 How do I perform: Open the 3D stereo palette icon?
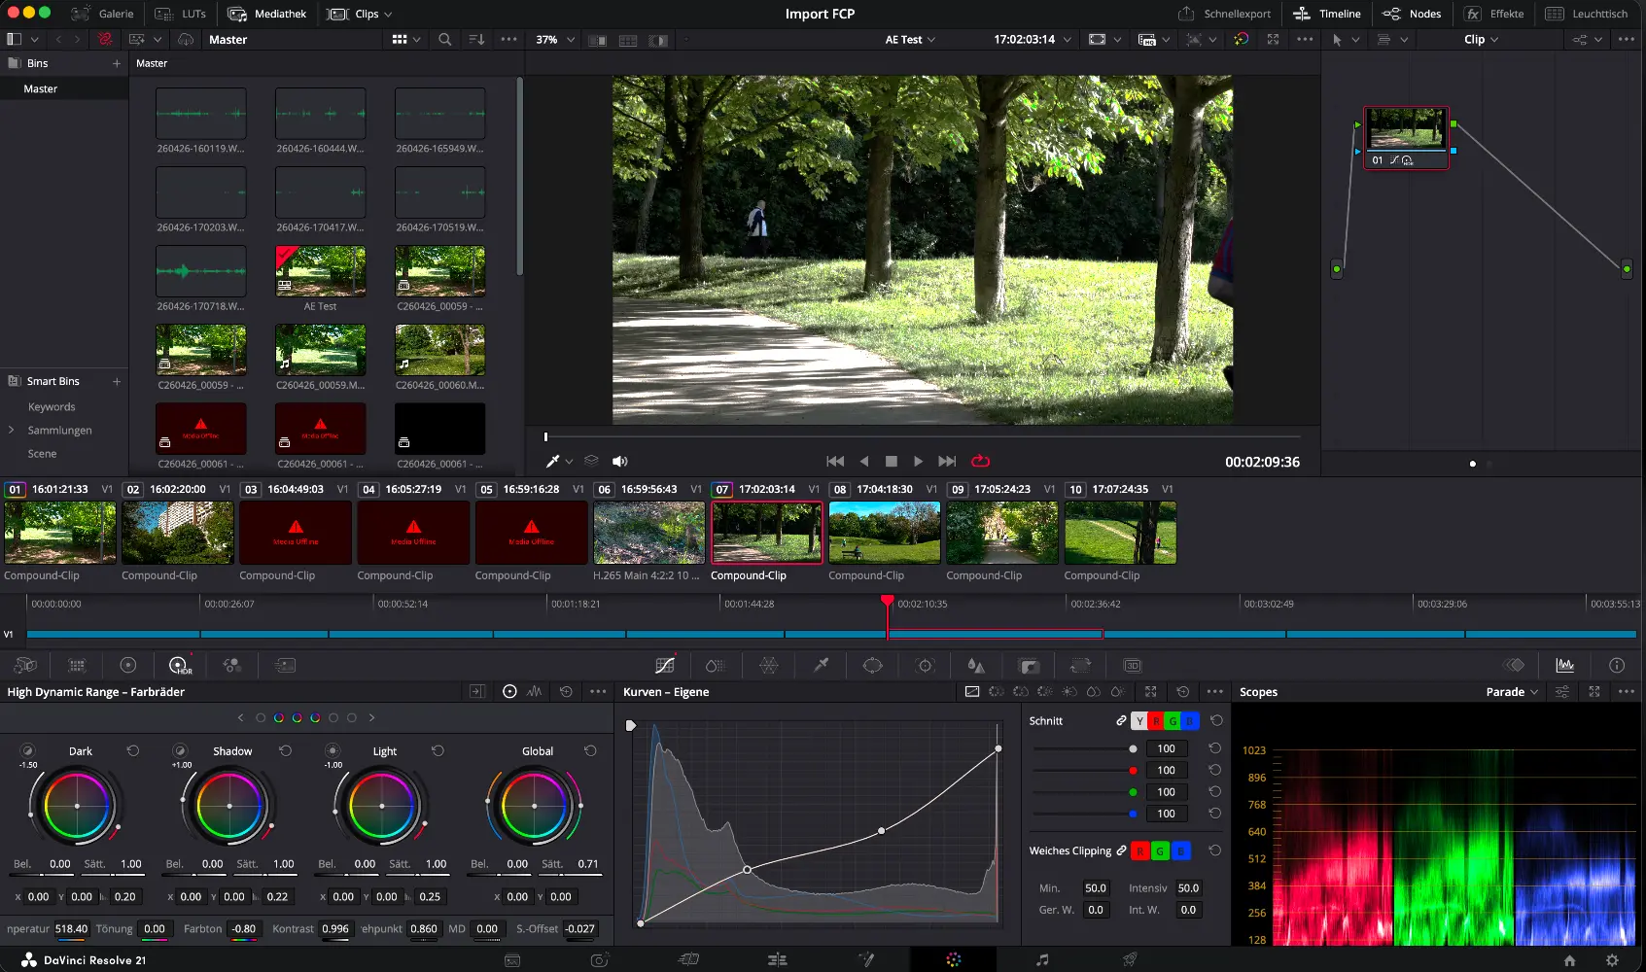[1133, 666]
